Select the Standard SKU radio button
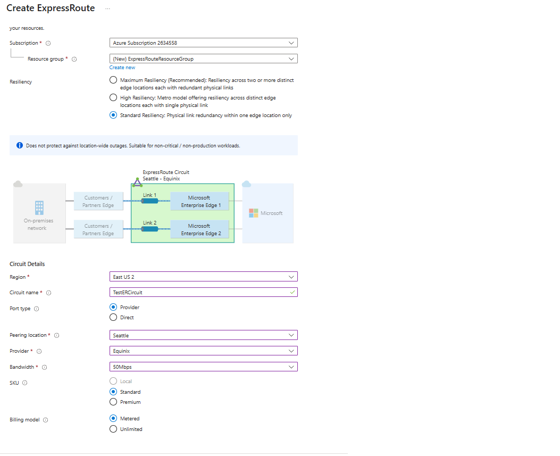The image size is (560, 456). pyautogui.click(x=113, y=392)
